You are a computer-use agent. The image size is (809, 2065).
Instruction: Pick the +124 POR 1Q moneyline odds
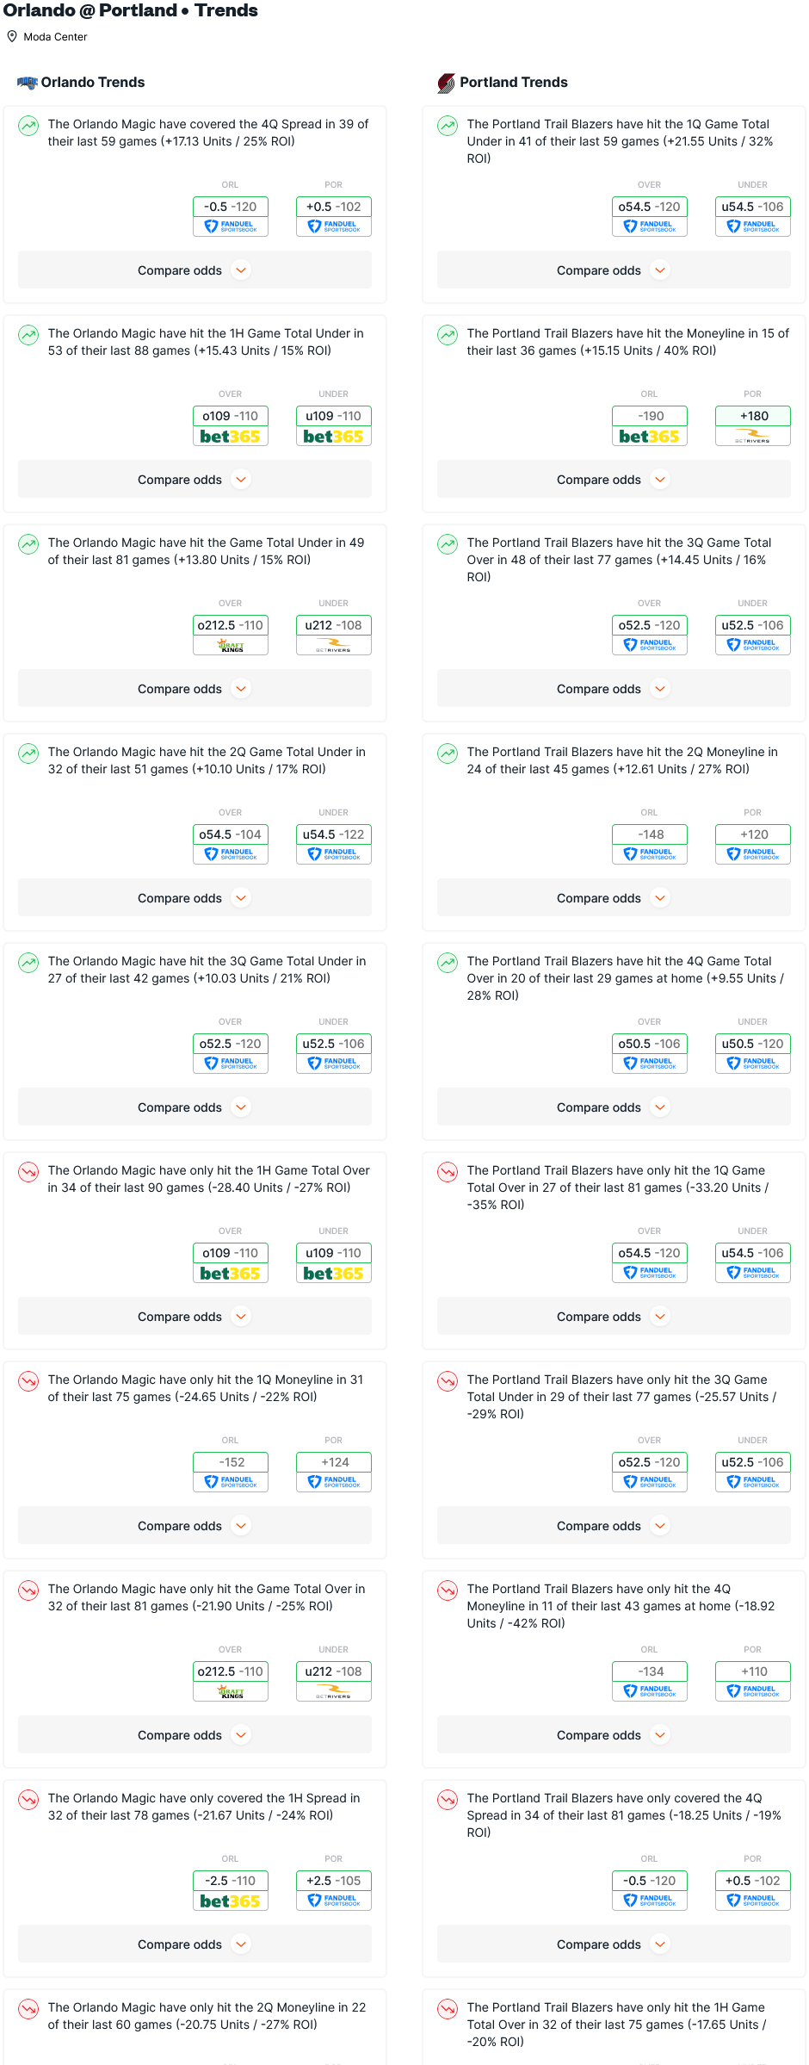click(x=334, y=1472)
